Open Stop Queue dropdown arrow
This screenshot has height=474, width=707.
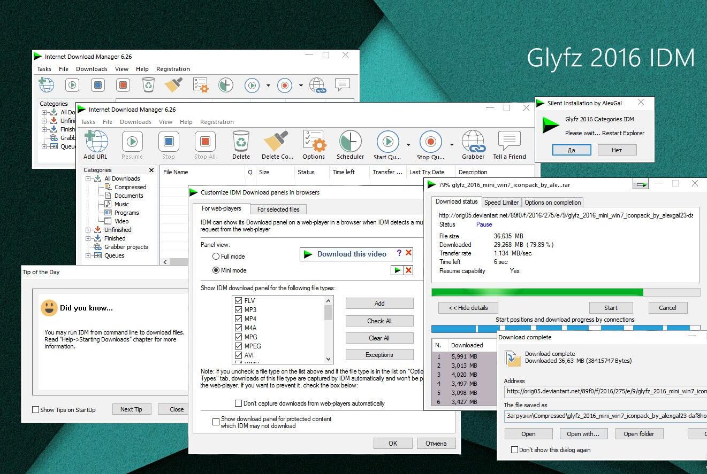coord(452,145)
